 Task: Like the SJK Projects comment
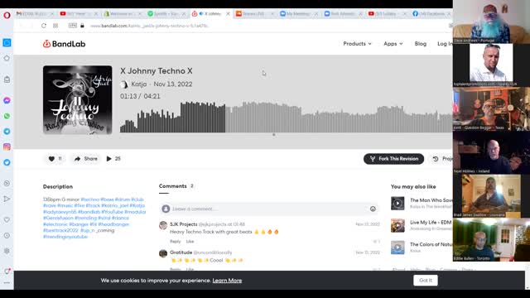point(190,241)
